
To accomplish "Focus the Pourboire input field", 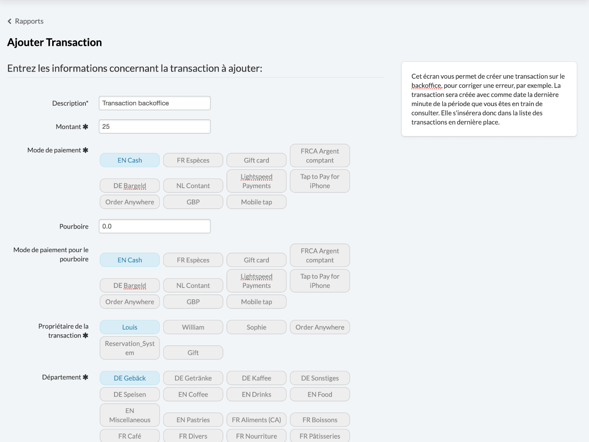I will click(155, 226).
